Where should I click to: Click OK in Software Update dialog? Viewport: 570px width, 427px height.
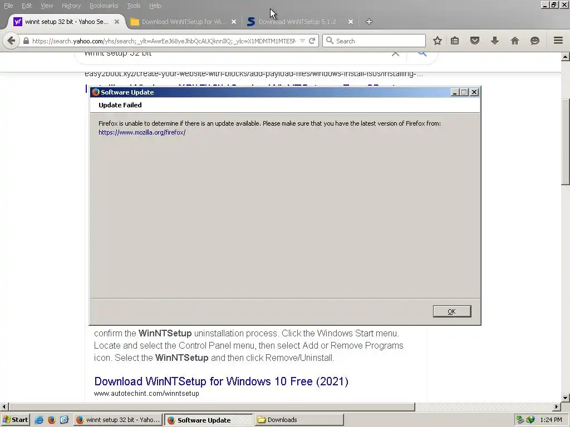point(452,311)
